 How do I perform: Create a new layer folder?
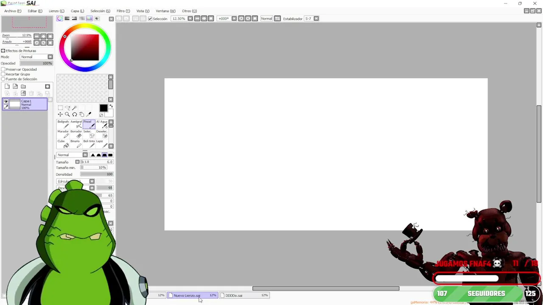(23, 86)
